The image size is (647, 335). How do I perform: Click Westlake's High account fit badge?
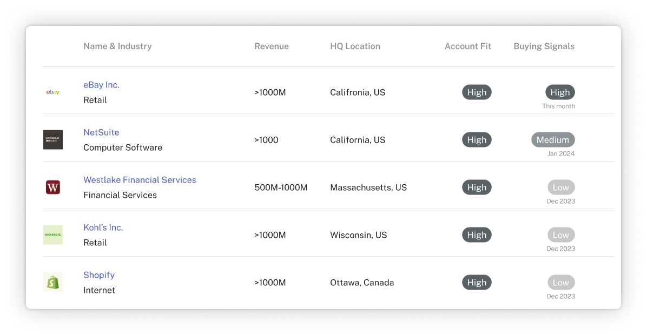point(477,187)
